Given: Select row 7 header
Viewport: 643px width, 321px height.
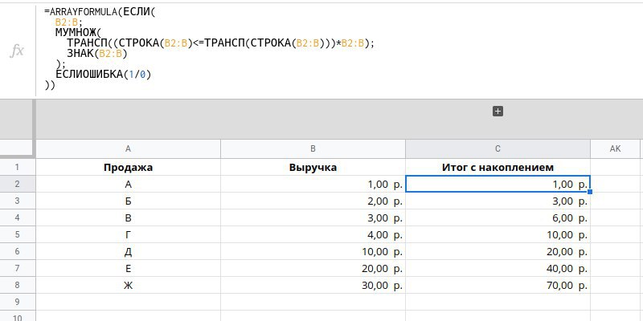Looking at the screenshot, I should tap(17, 268).
